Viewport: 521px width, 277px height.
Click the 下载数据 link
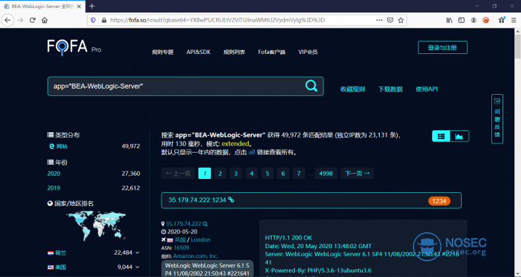tap(390, 89)
